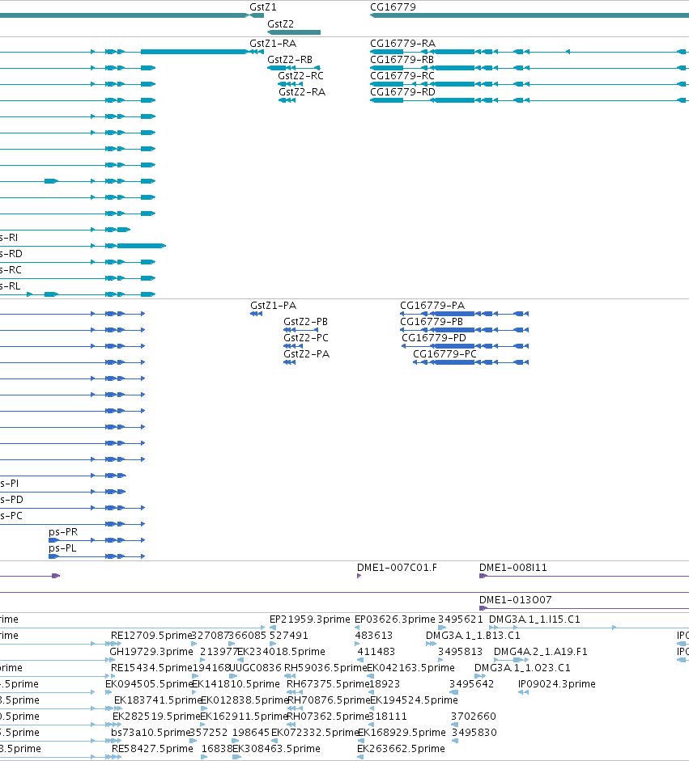
Task: Select the ps-PR protein label
Action: pyautogui.click(x=63, y=532)
